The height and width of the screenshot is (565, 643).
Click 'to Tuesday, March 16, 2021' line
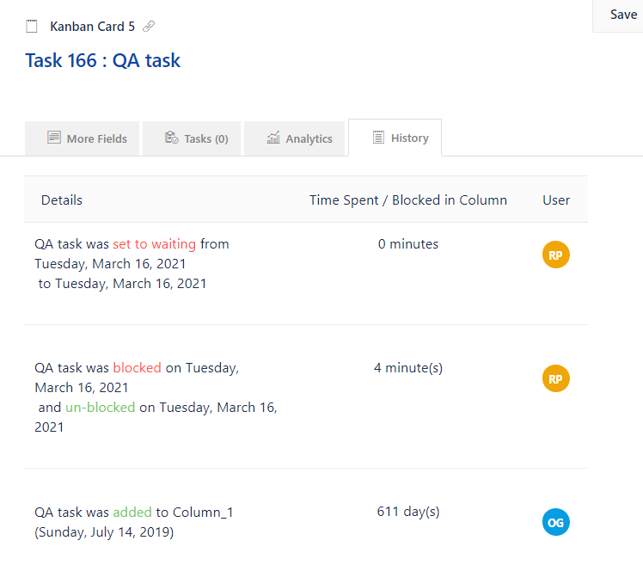coord(122,284)
